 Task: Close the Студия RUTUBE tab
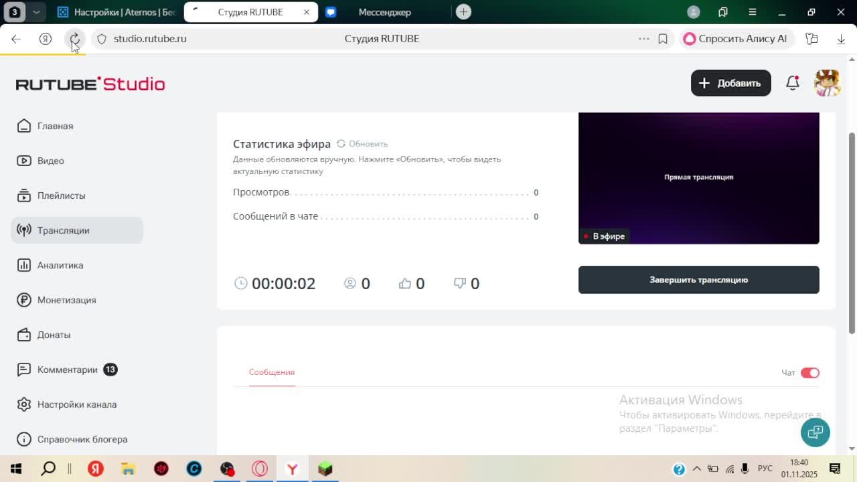coord(307,12)
